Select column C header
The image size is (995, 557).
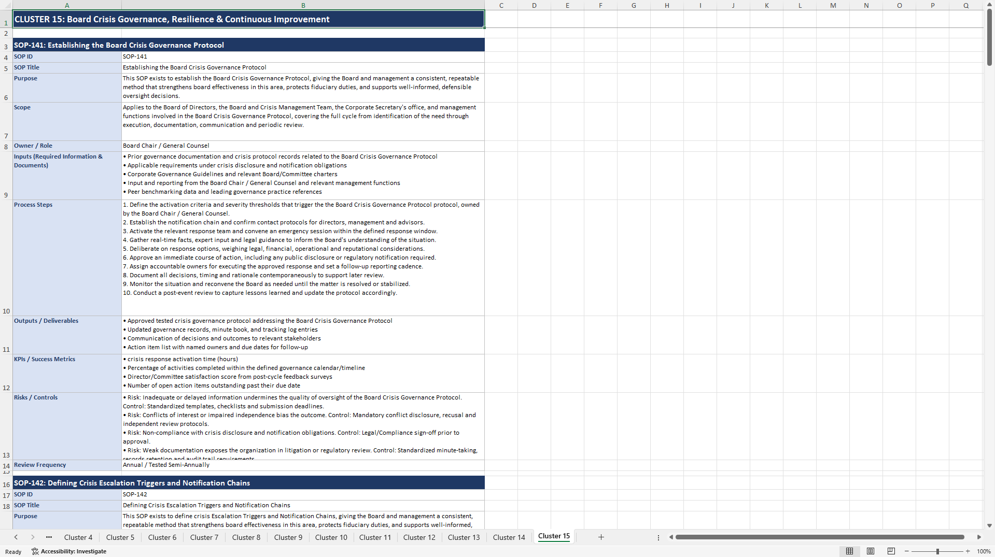501,5
